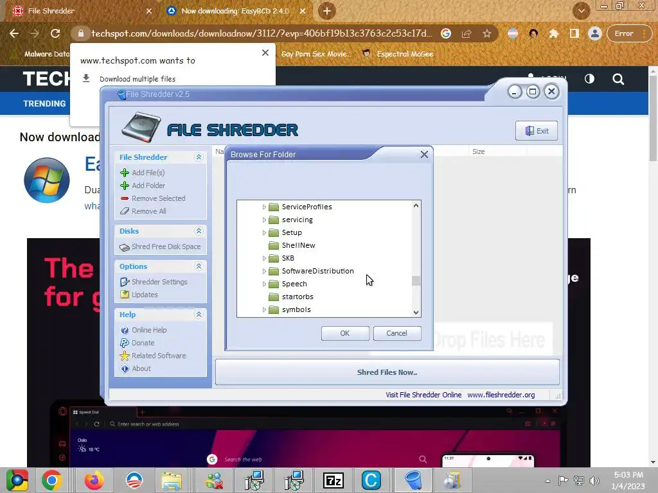The height and width of the screenshot is (493, 658).
Task: Click the folder tree scroll up arrow
Action: (416, 205)
